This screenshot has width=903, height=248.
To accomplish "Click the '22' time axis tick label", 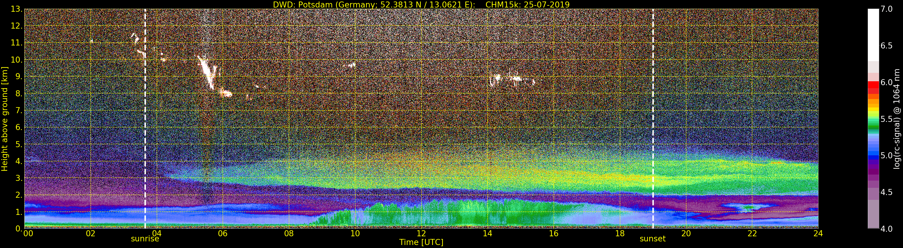I will tap(752, 233).
